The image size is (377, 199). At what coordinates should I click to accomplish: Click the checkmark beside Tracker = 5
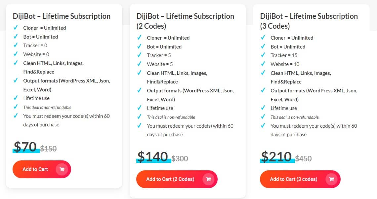tap(139, 55)
